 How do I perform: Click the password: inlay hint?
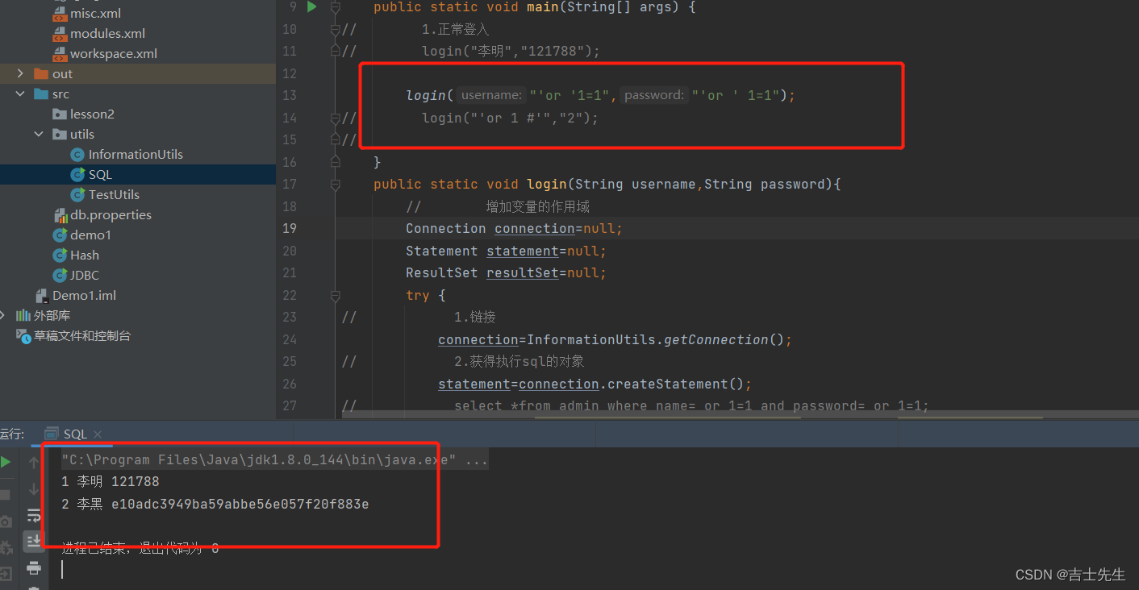point(654,95)
